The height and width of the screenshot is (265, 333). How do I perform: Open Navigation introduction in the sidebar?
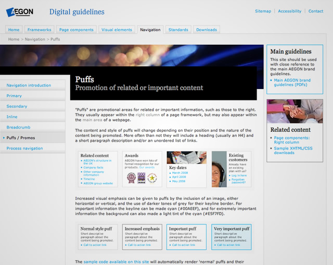click(32, 85)
